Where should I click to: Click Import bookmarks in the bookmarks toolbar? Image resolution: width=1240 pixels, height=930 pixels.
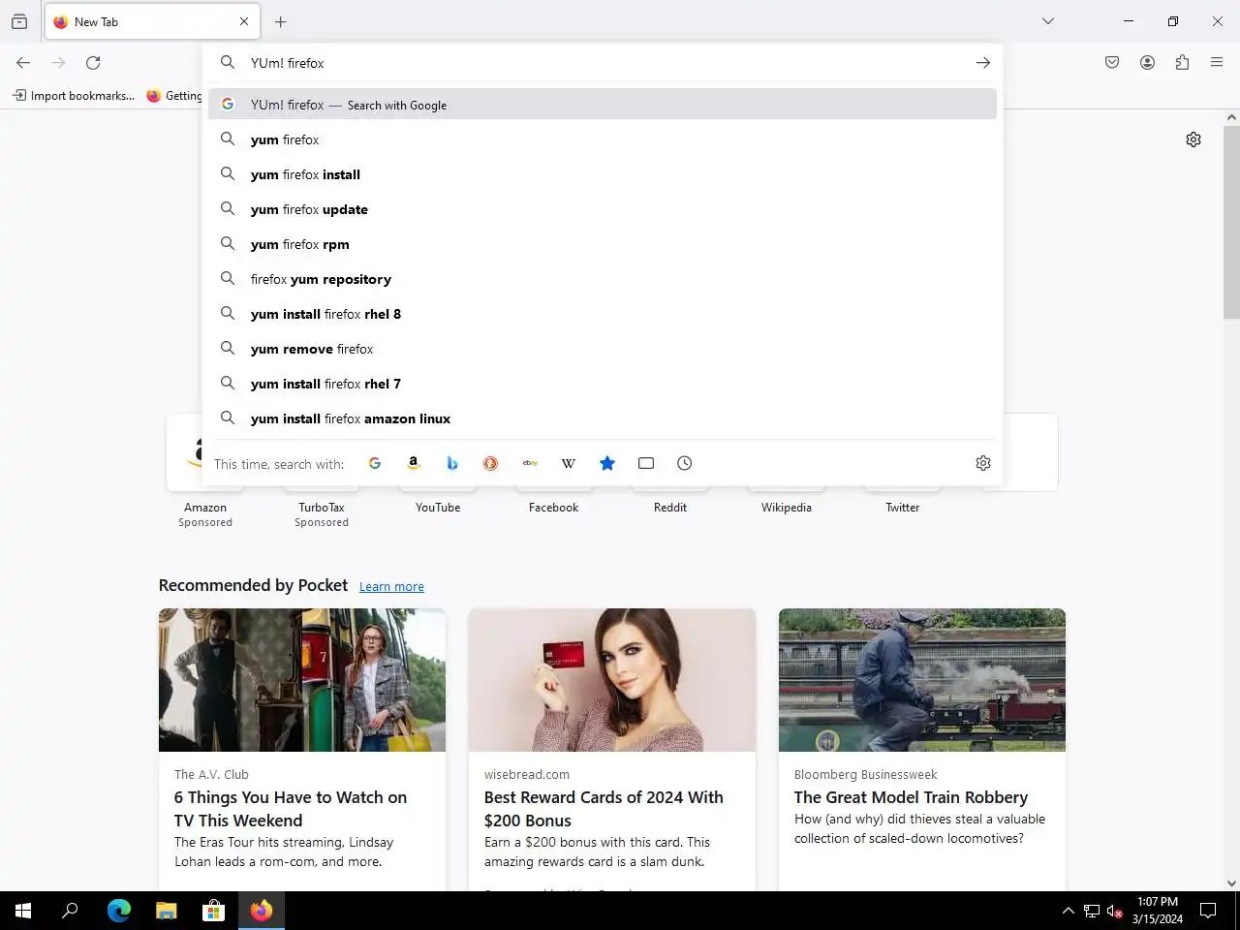click(x=74, y=96)
